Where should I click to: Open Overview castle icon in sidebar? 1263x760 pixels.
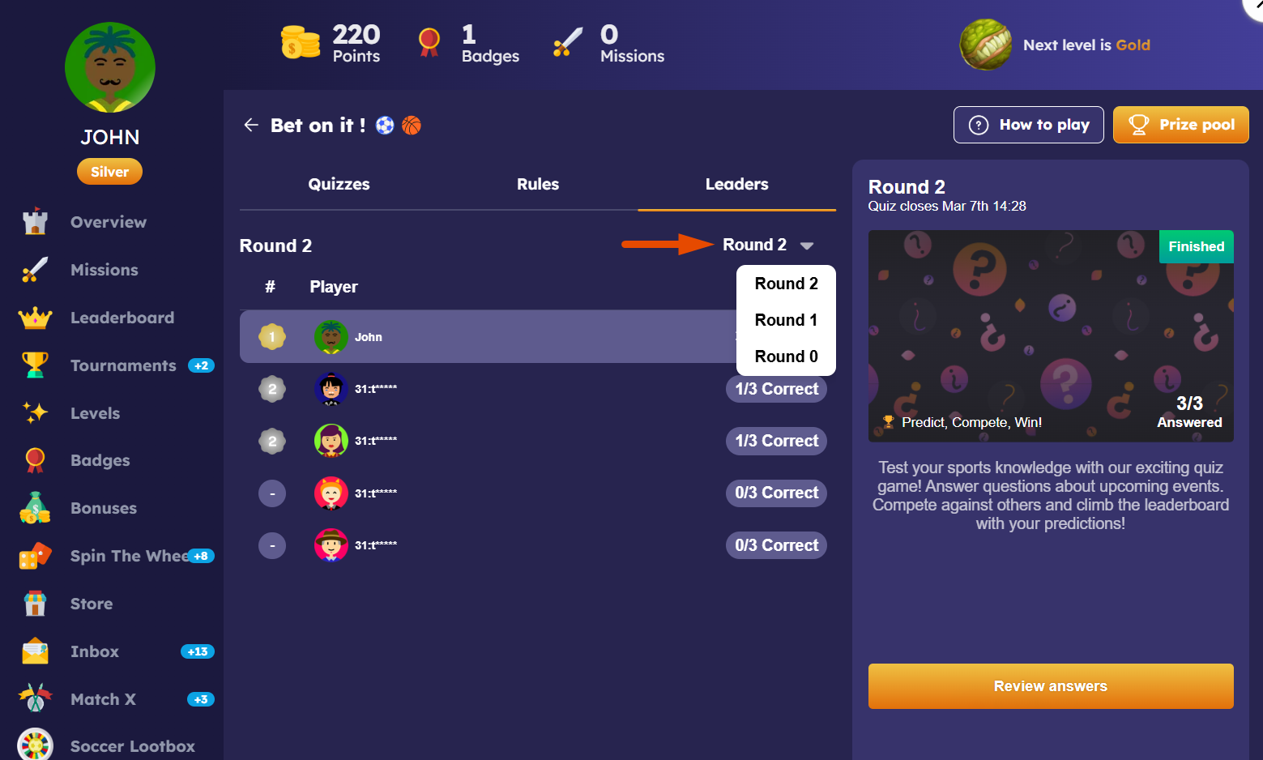tap(35, 222)
